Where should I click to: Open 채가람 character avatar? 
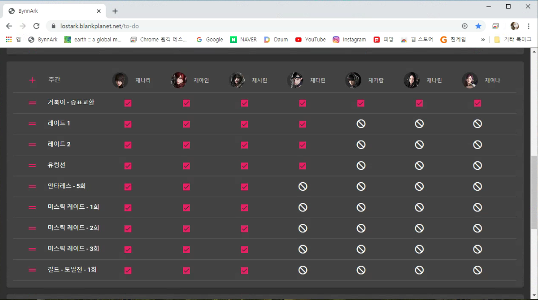pyautogui.click(x=354, y=80)
